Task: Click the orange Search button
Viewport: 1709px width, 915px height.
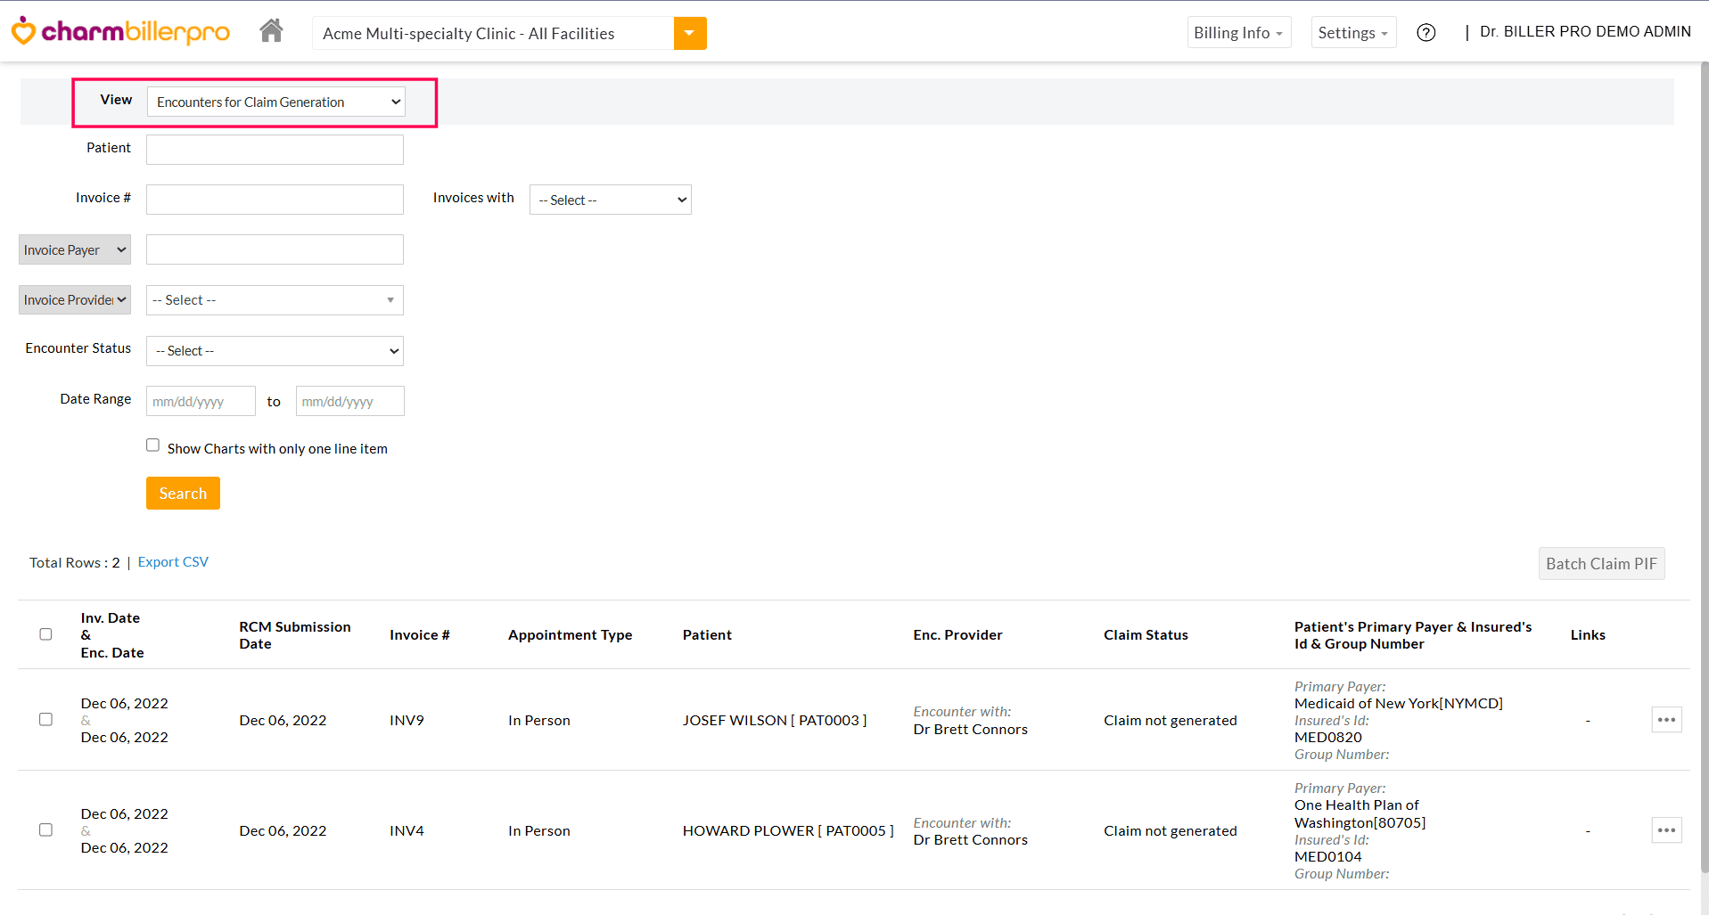Action: [183, 493]
